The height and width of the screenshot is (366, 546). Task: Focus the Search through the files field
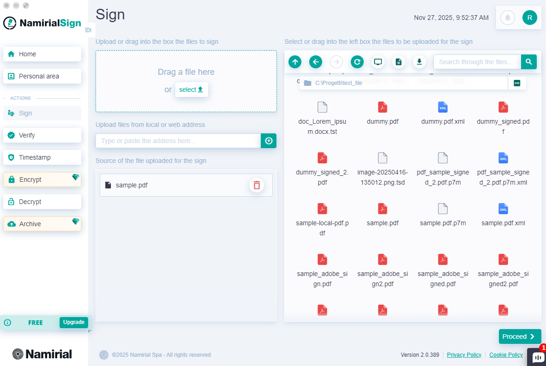(x=477, y=62)
